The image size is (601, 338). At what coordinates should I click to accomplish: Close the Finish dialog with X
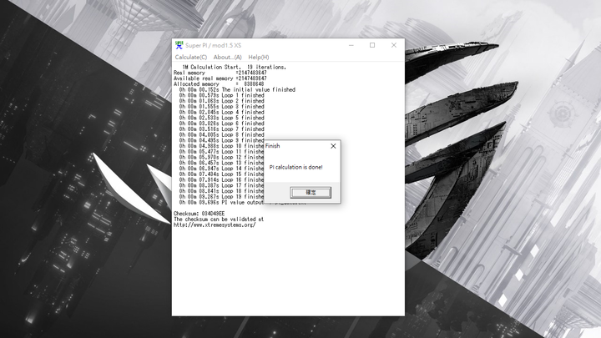(x=333, y=146)
